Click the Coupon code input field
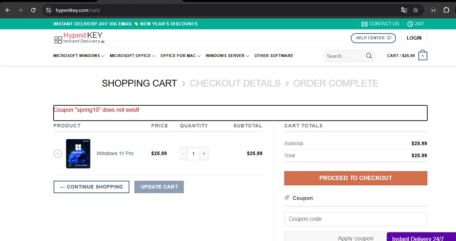 tap(356, 219)
